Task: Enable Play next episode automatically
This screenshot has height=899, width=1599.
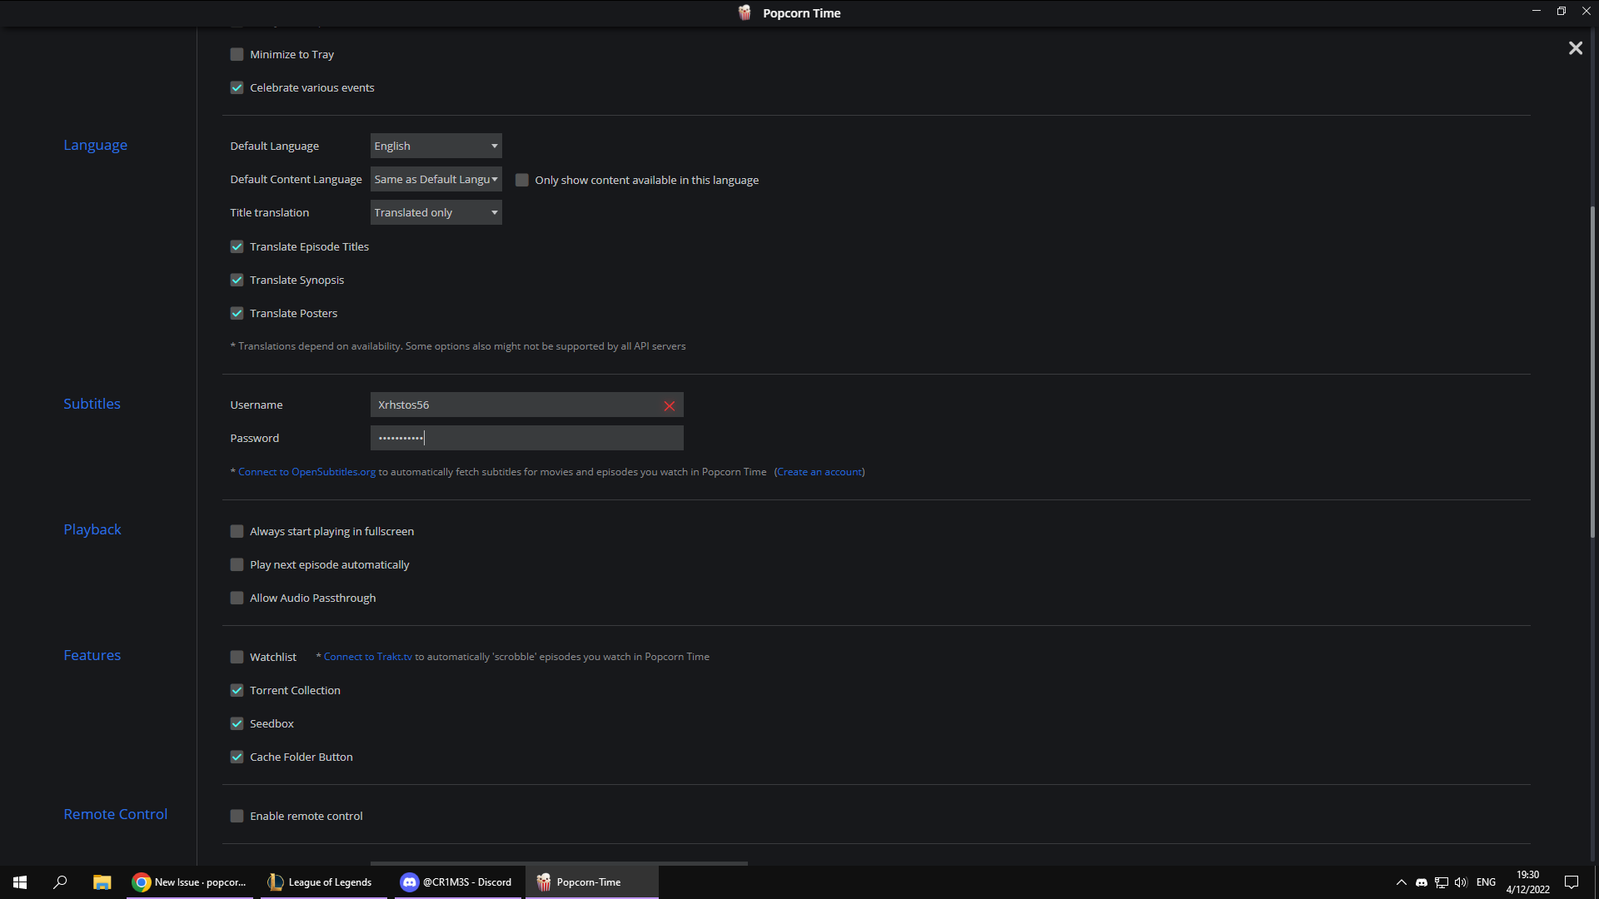Action: [237, 564]
